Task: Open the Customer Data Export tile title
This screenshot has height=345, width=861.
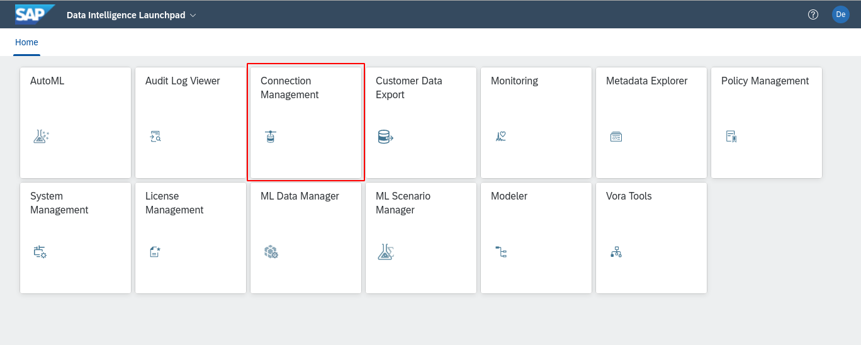Action: pyautogui.click(x=409, y=88)
